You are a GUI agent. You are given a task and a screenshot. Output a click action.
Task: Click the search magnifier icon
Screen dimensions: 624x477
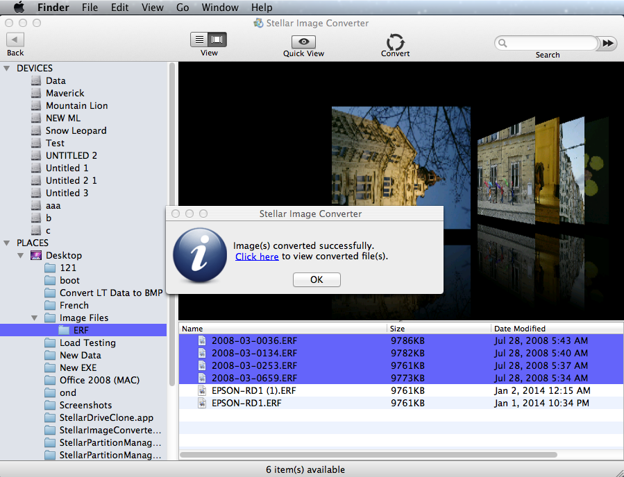click(503, 43)
